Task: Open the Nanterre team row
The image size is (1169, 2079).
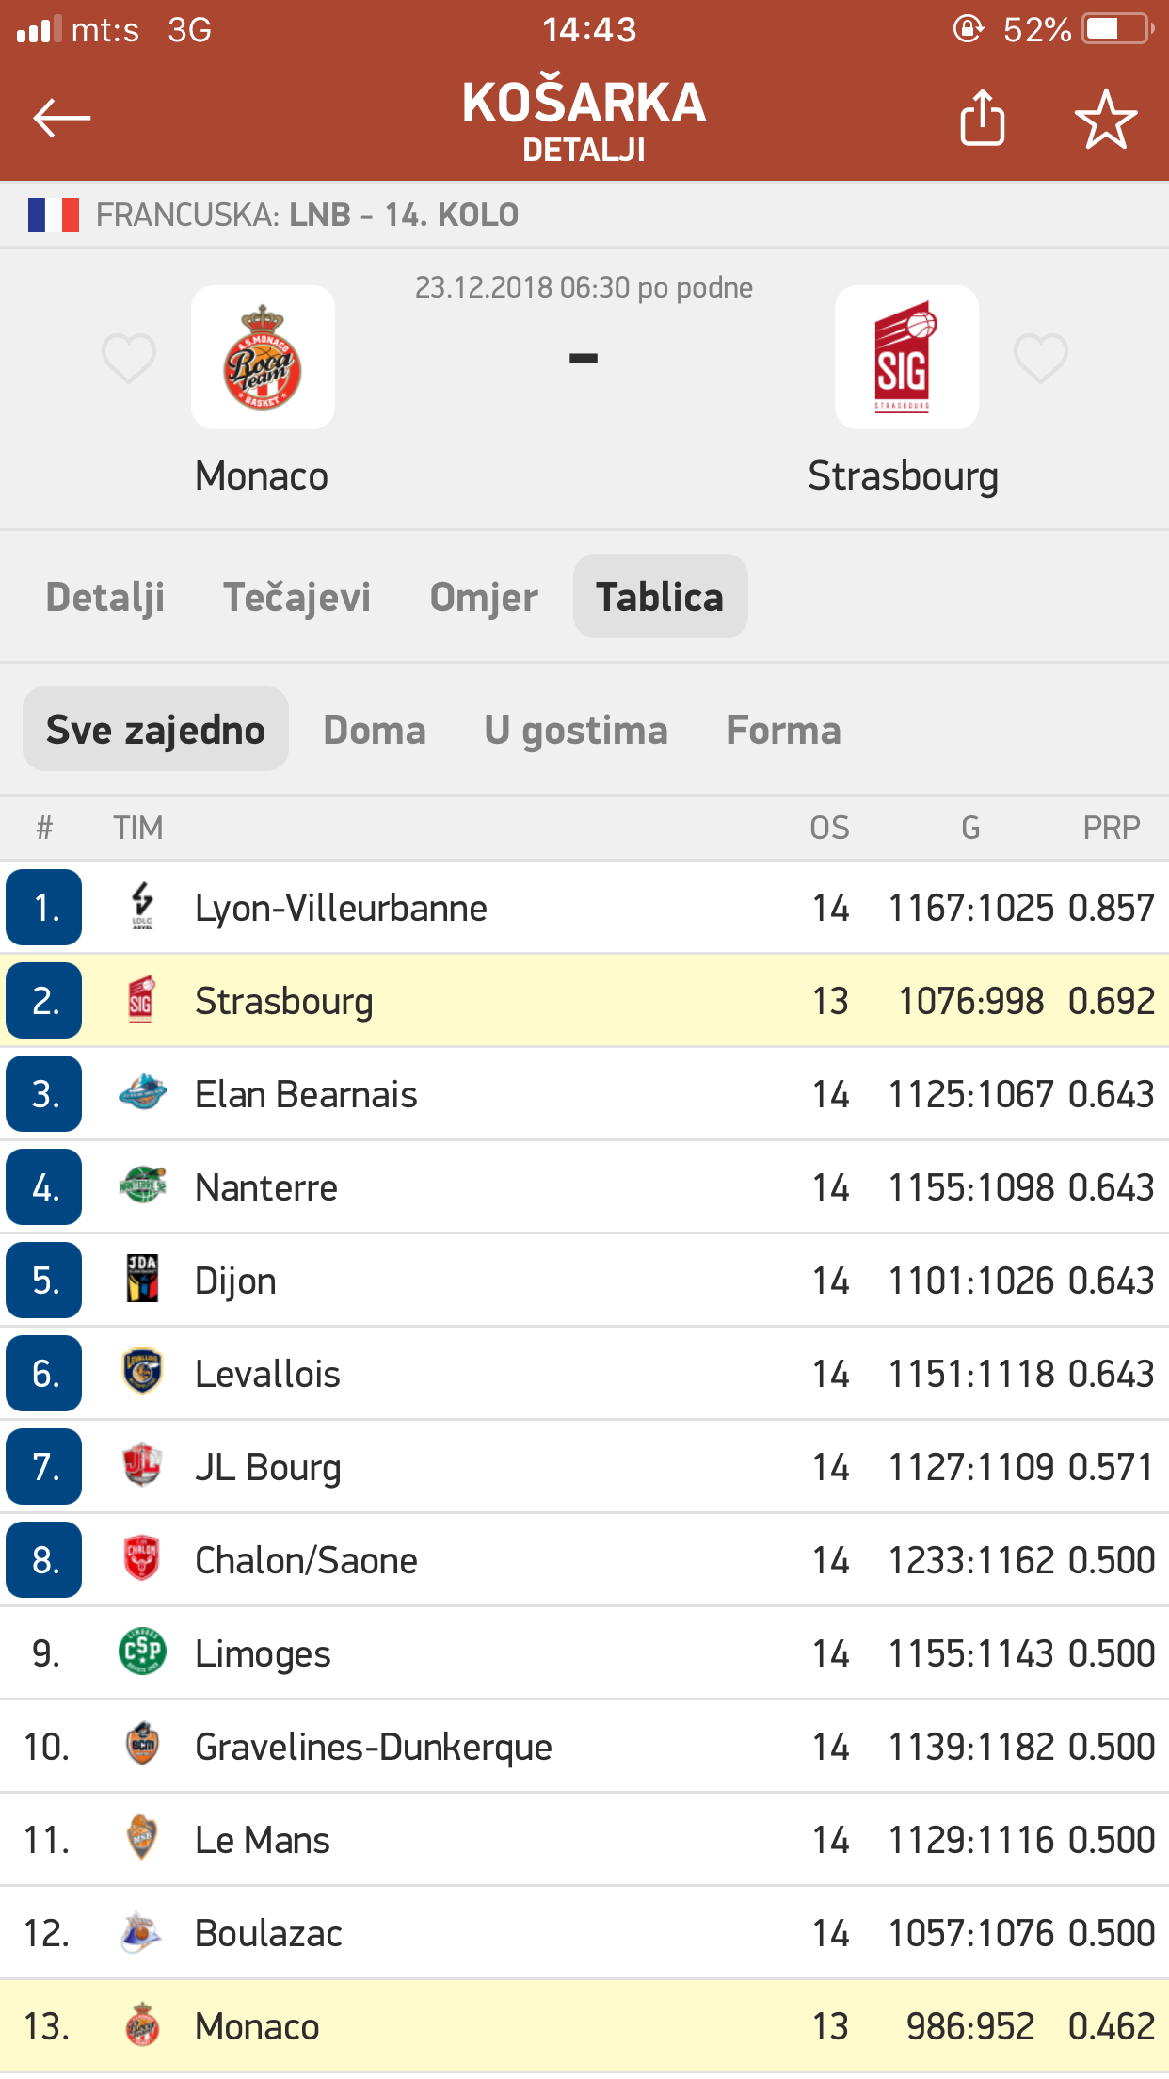Action: tap(584, 1187)
